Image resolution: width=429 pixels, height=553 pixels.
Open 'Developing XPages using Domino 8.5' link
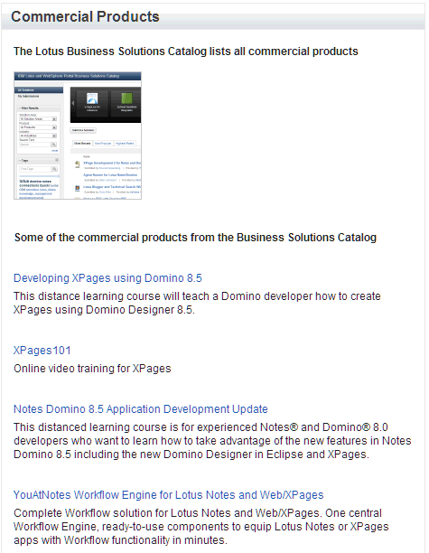pyautogui.click(x=107, y=278)
